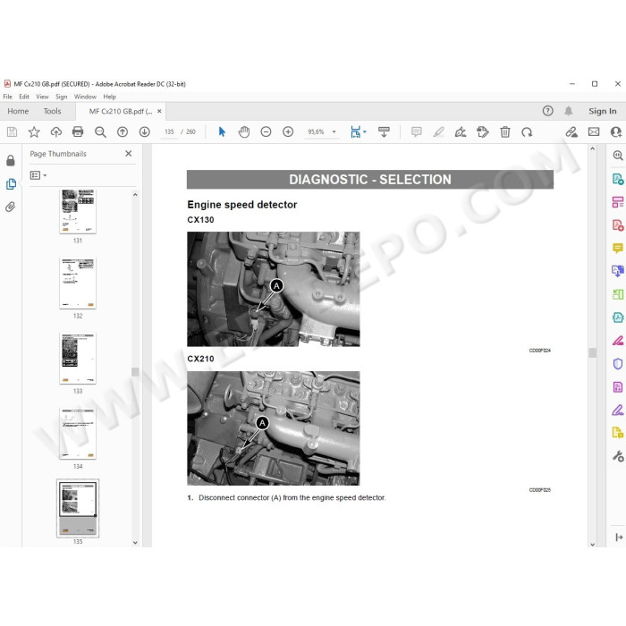The width and height of the screenshot is (626, 626).
Task: Toggle the Page Thumbnails panel icon
Action: (11, 183)
